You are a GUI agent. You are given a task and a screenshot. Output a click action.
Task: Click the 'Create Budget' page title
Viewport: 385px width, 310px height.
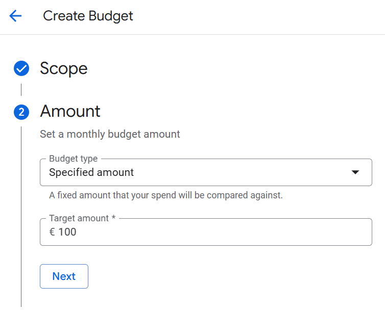click(x=88, y=16)
